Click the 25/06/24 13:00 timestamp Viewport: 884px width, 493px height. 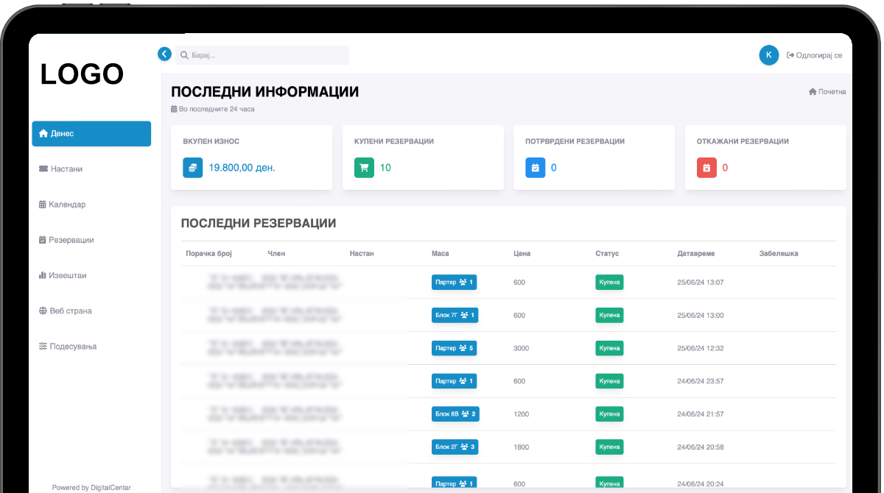point(701,316)
